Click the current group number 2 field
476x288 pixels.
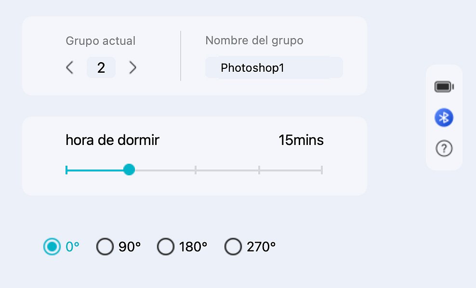tap(101, 67)
